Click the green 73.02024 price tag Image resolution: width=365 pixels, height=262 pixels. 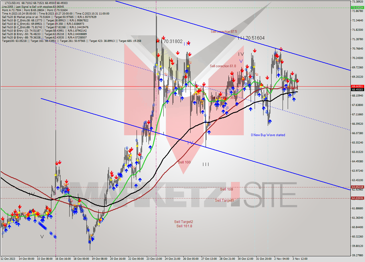click(357, 8)
